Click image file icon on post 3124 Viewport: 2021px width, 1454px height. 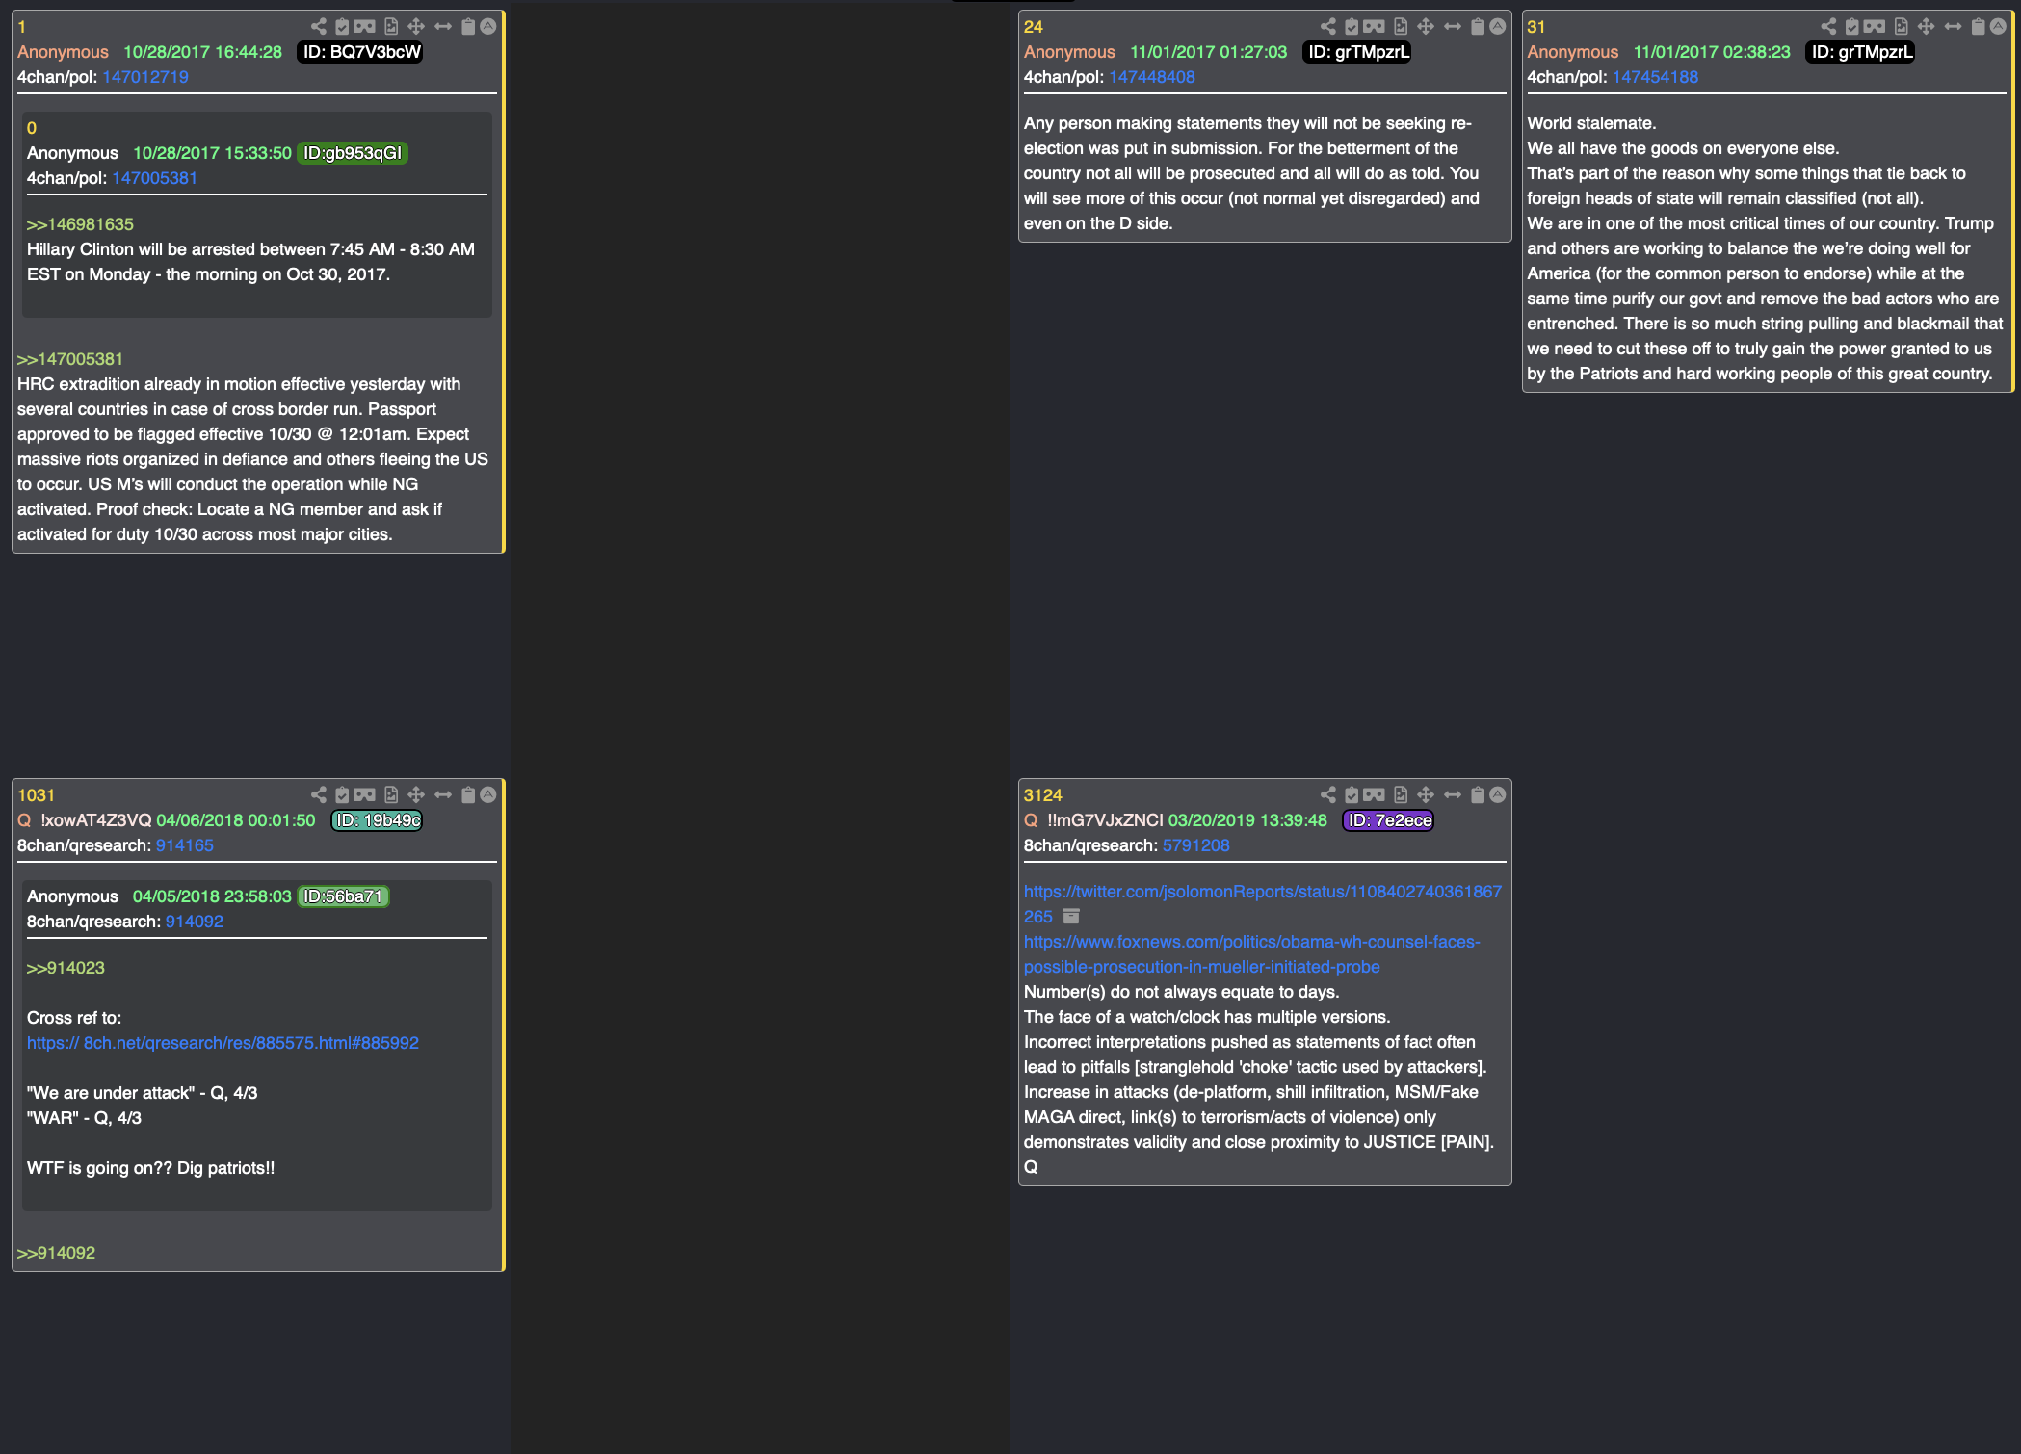pos(1401,794)
